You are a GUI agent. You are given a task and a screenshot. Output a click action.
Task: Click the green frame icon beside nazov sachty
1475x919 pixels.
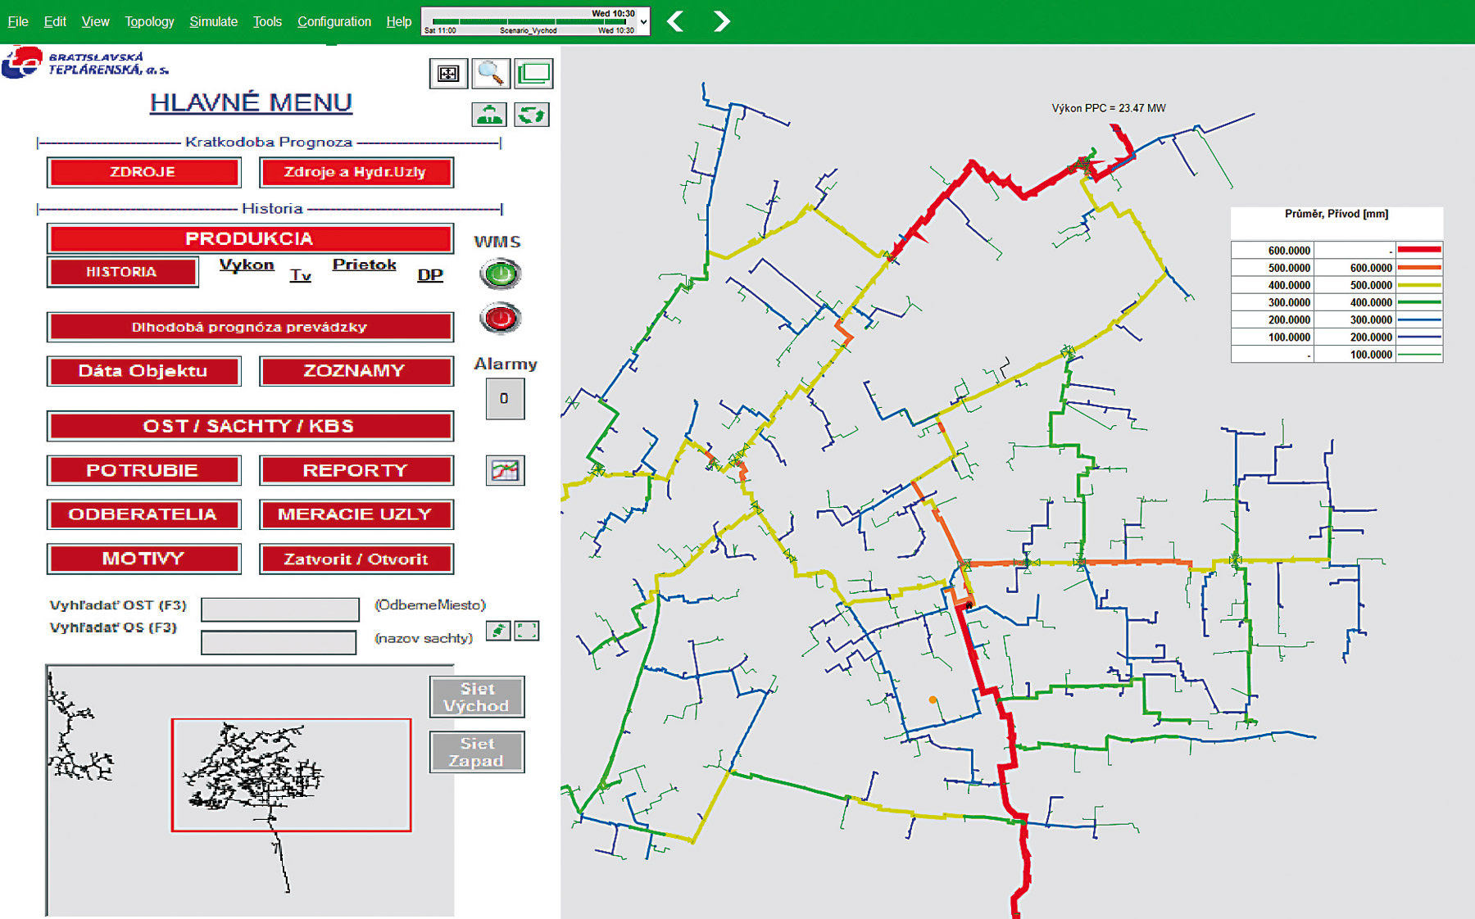[x=527, y=630]
